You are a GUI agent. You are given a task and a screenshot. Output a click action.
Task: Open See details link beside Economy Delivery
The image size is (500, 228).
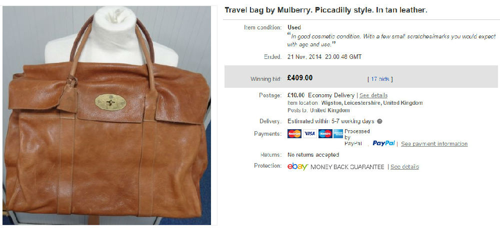tap(373, 95)
